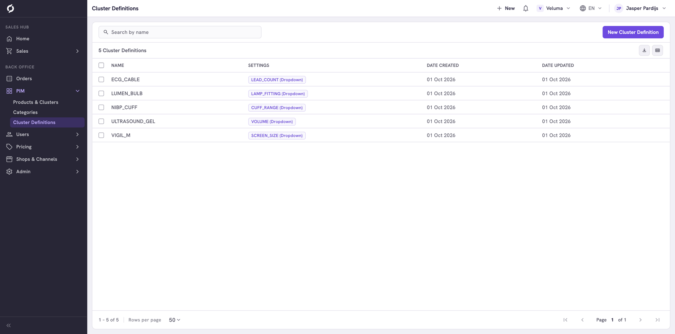Screen dimensions: 675x334
Task: Go to first page arrow
Action: [x=565, y=320]
